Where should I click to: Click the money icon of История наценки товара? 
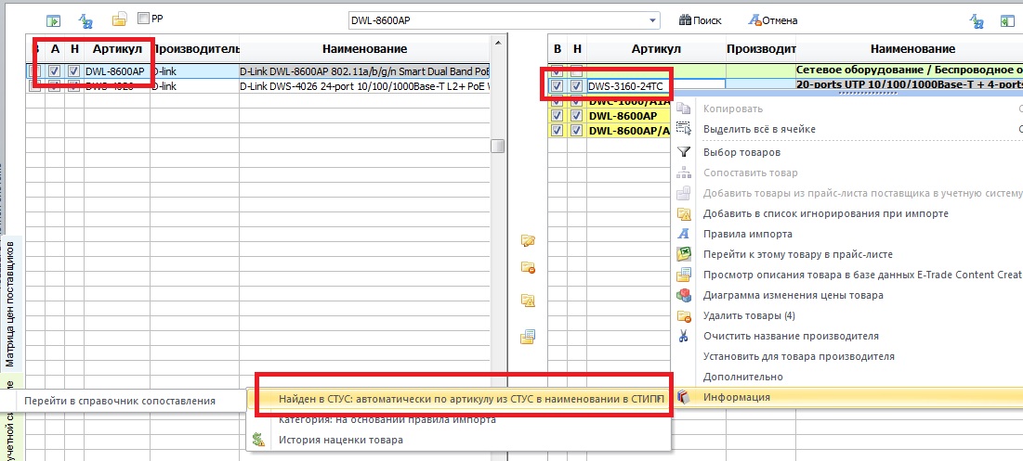pos(259,441)
